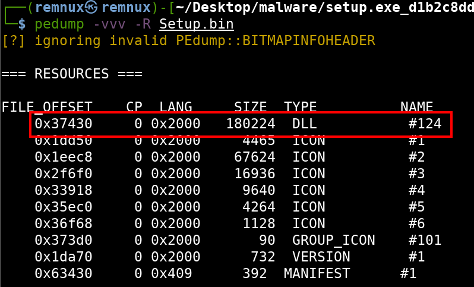Screen dimensions: 474x287
Task: Select file offset 0x33918
Action: coord(64,190)
